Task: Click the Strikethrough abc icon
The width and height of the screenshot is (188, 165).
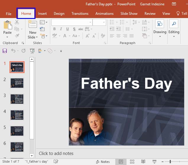Action: [x=81, y=29]
